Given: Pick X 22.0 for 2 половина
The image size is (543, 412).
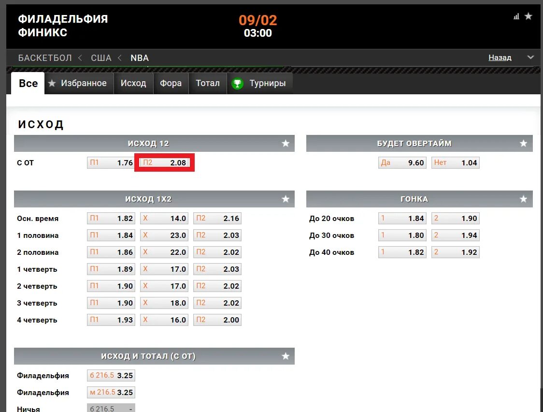Looking at the screenshot, I should coord(164,252).
